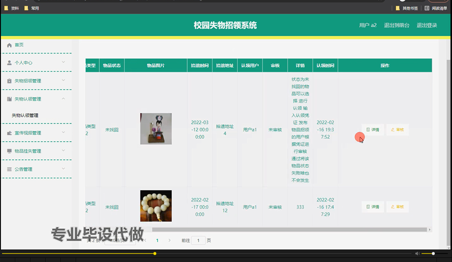Select the 首页 home icon in sidebar
Viewport: 452px width, 262px height.
pos(9,45)
